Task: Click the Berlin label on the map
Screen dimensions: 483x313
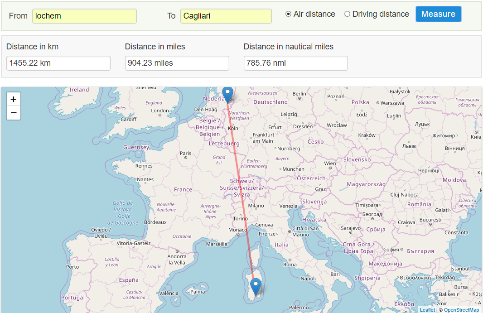Action: coord(299,94)
